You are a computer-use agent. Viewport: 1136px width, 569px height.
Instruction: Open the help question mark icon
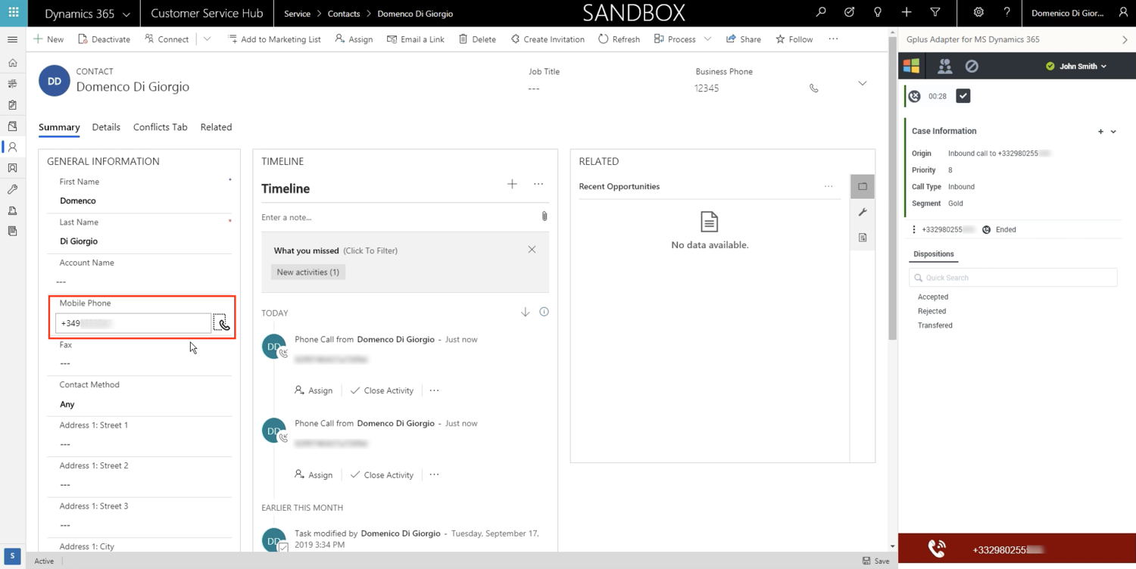pyautogui.click(x=1006, y=13)
